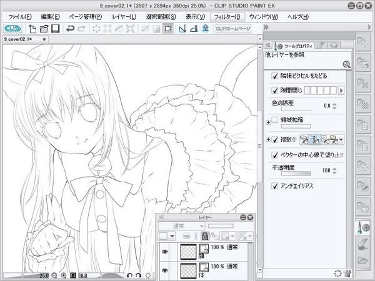The height and width of the screenshot is (281, 375).
Task: Create a new document from toolbar
Action: pos(32,29)
